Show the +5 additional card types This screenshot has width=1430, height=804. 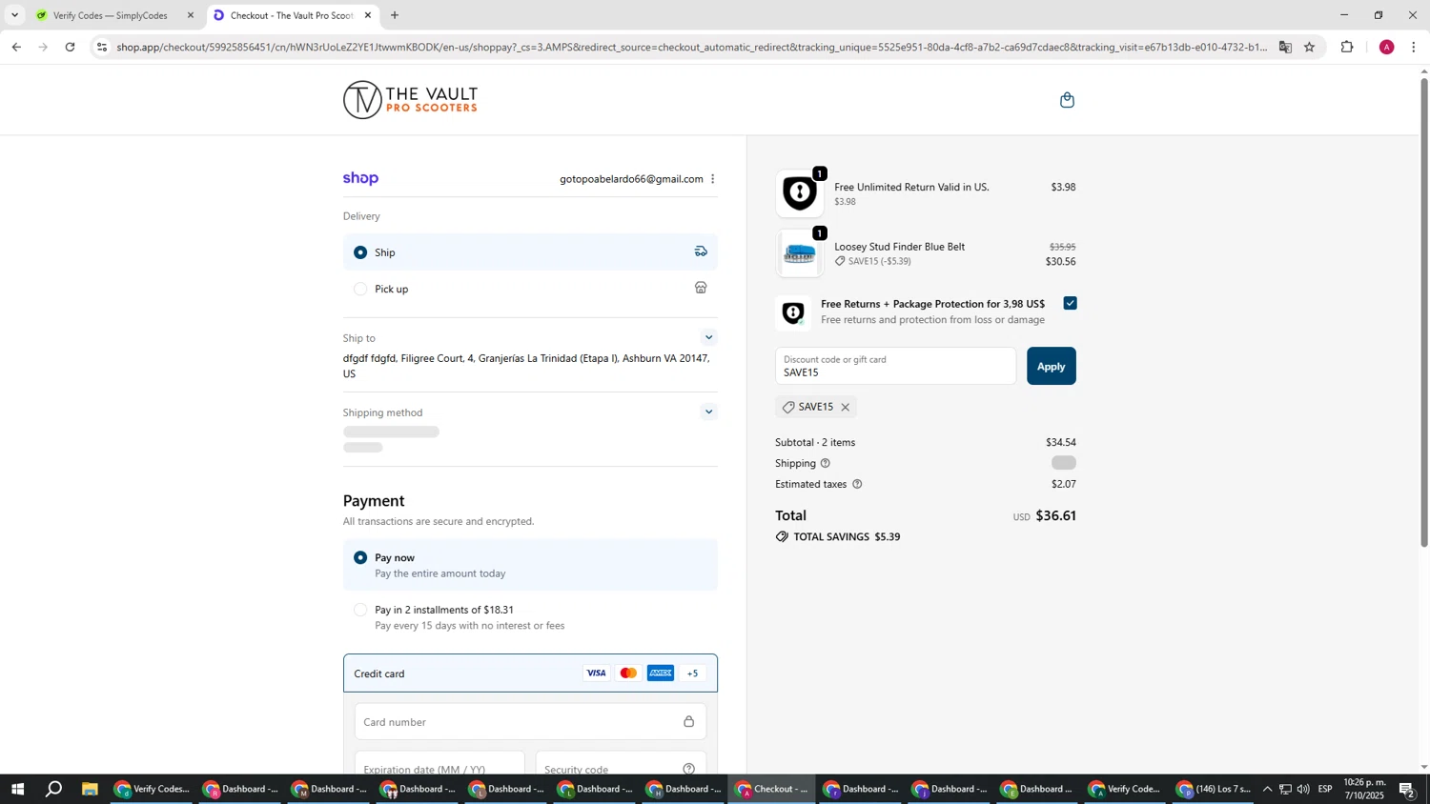[693, 673]
